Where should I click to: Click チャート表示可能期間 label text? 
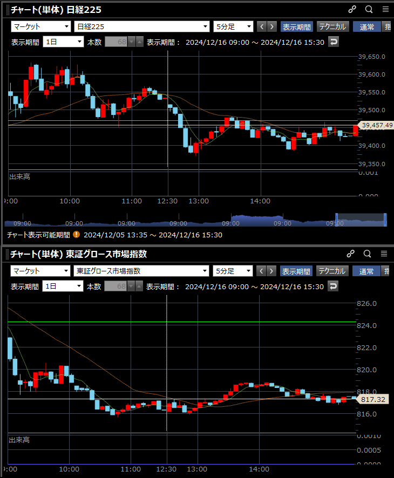pos(39,235)
